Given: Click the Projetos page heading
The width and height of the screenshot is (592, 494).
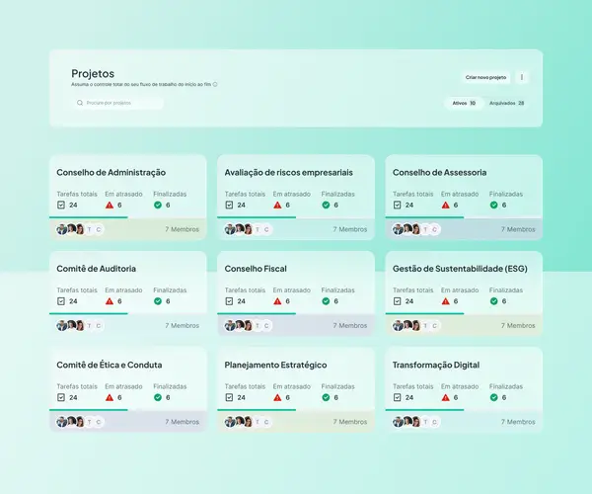Looking at the screenshot, I should point(93,74).
